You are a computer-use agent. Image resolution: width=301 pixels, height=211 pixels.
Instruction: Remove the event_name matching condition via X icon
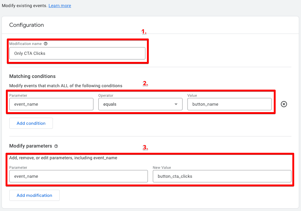pyautogui.click(x=284, y=104)
